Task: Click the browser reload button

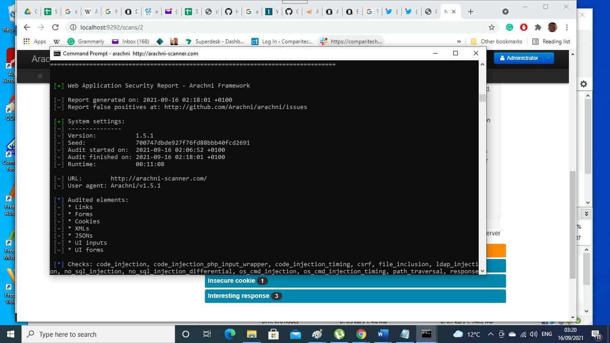Action: (55, 27)
